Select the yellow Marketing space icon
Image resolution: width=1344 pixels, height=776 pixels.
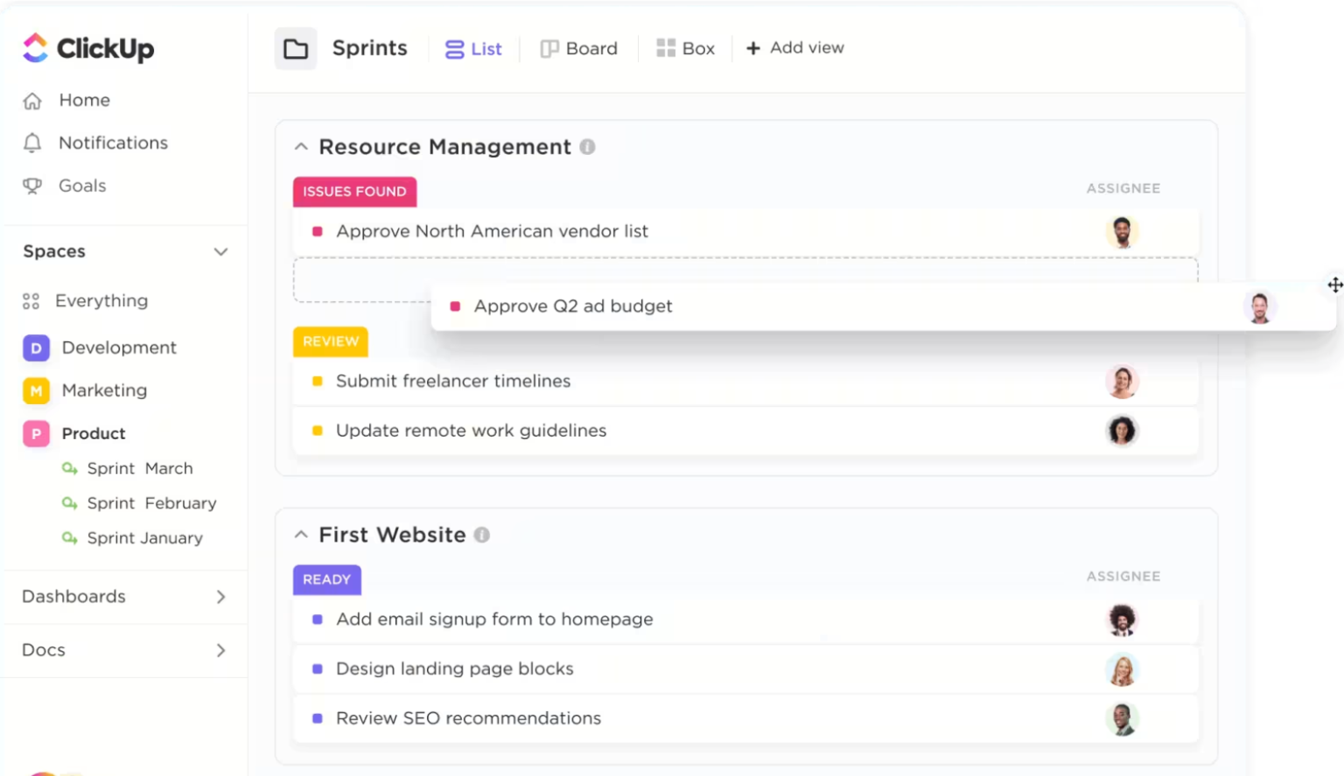click(36, 391)
